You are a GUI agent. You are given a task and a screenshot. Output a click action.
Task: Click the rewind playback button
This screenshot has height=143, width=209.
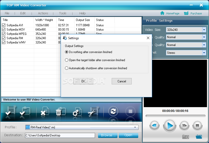click(154, 125)
